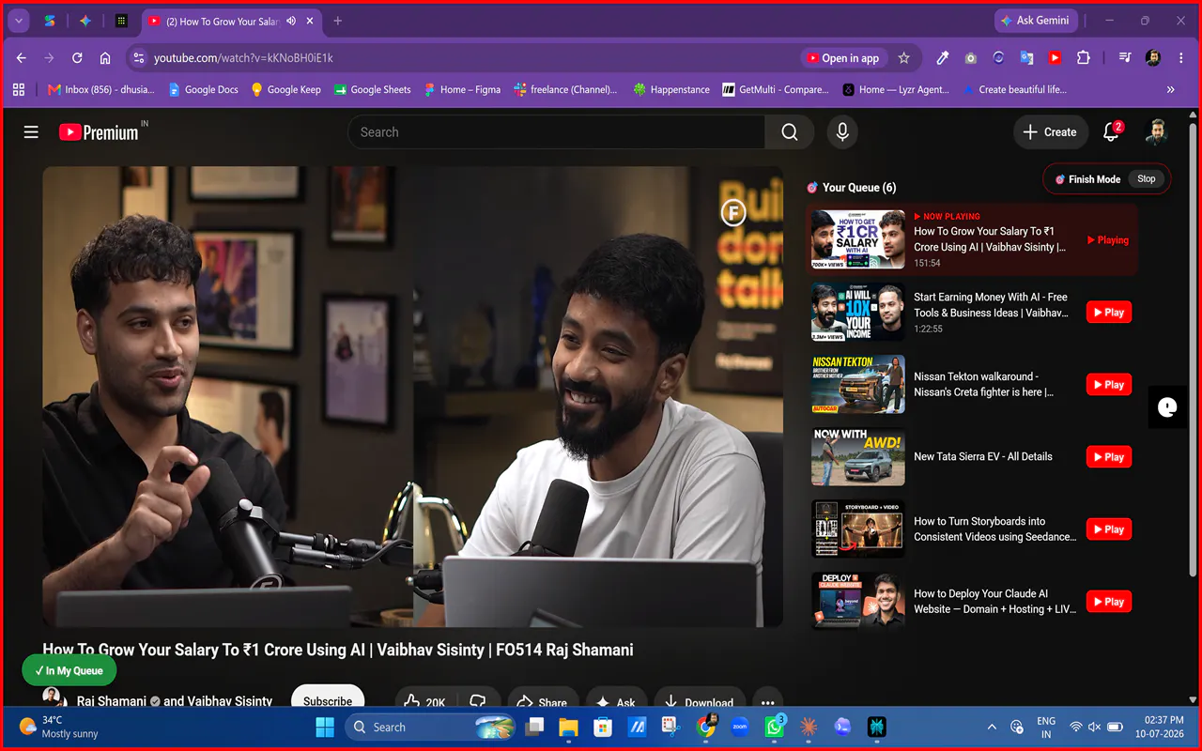
Task: Mute the tab using its speaker icon
Action: click(292, 21)
